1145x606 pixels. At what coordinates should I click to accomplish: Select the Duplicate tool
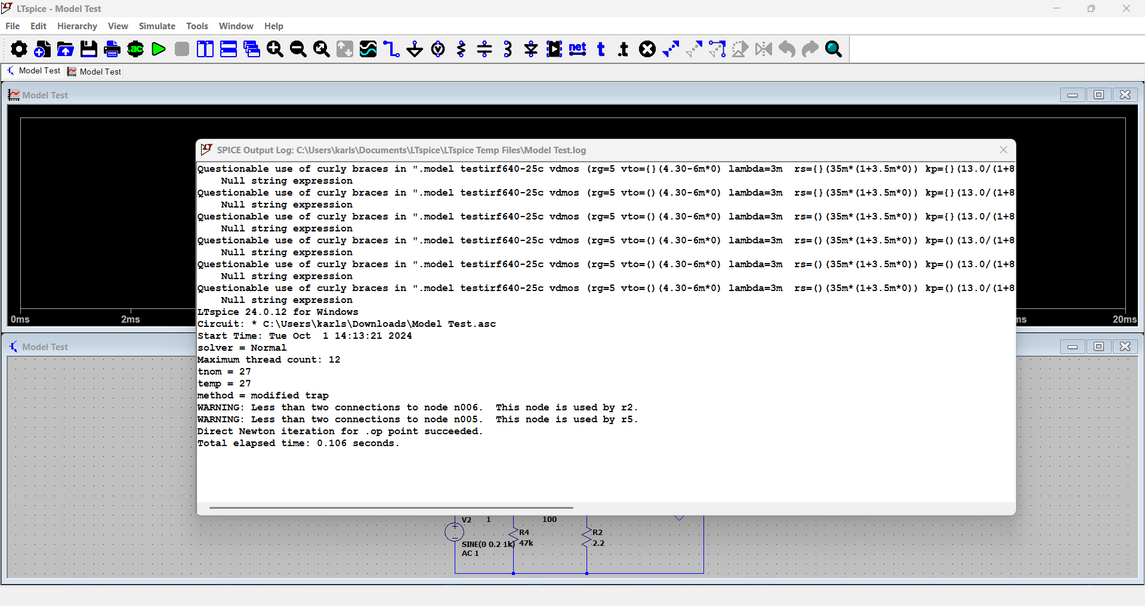tap(671, 49)
